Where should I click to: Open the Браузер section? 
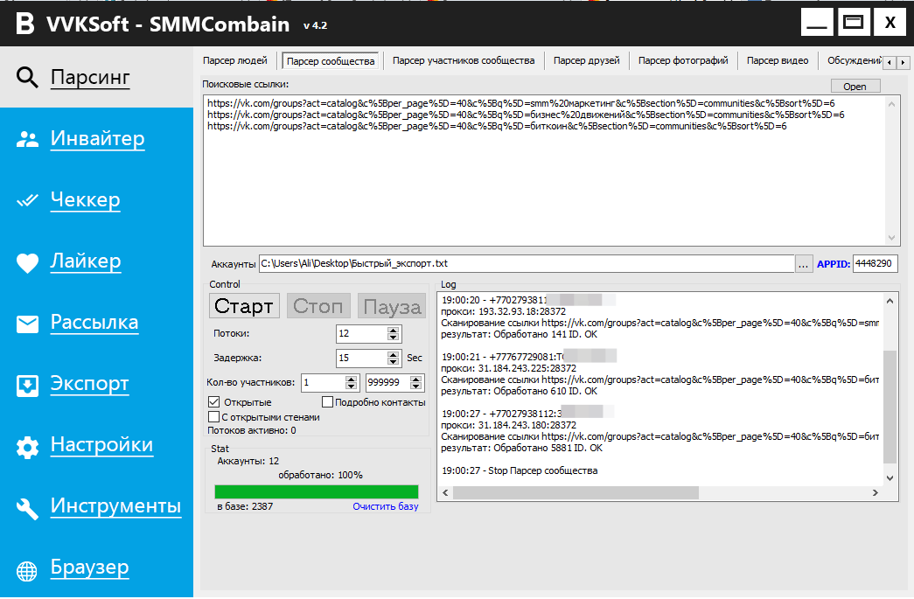tap(89, 567)
